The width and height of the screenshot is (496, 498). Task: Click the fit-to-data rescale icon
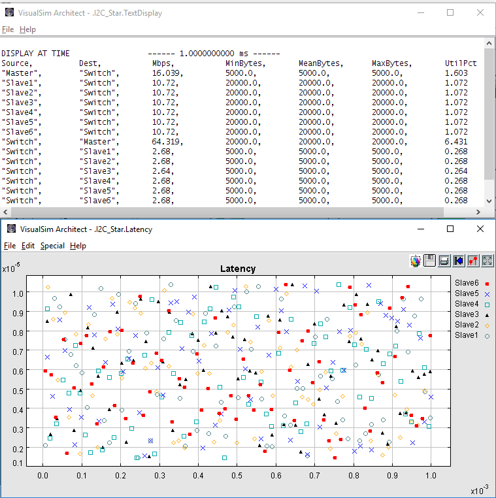[x=487, y=261]
